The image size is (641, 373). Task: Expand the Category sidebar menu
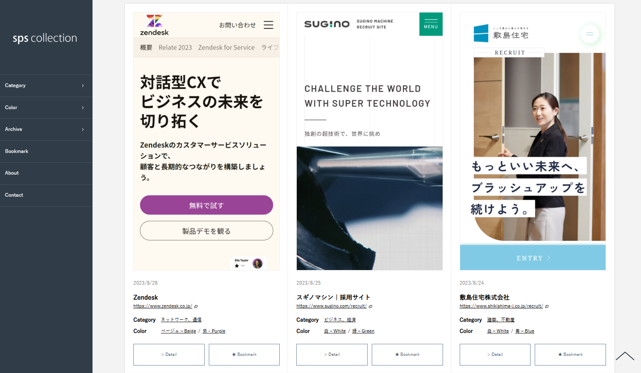click(46, 86)
